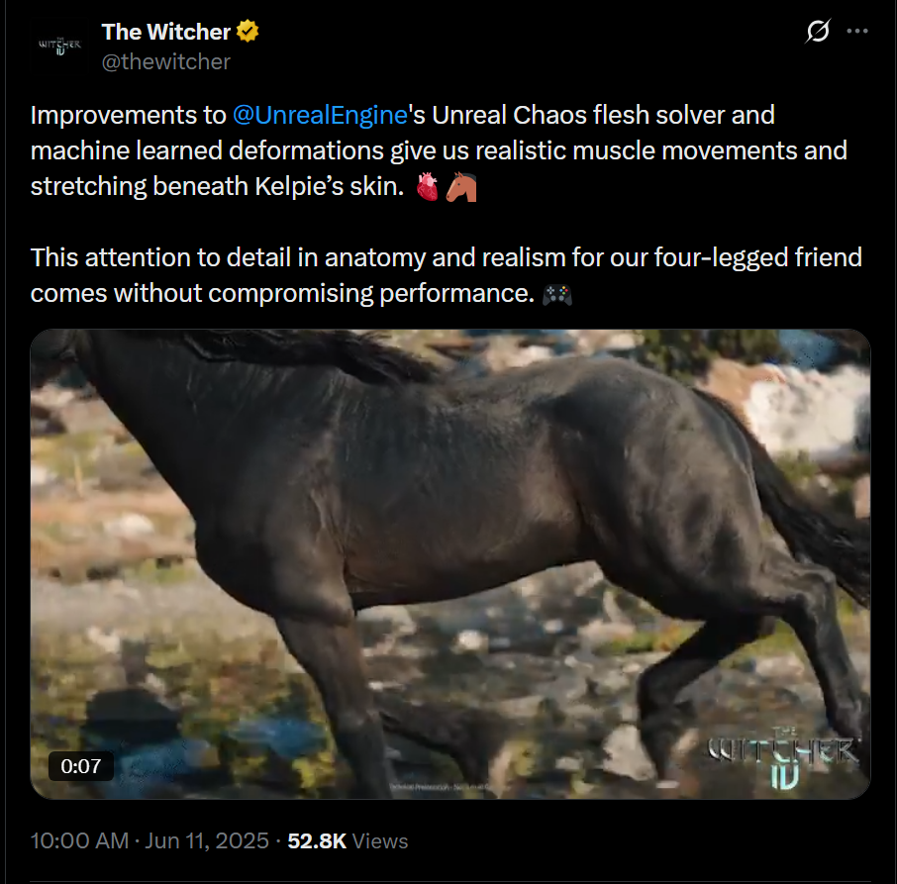This screenshot has width=897, height=884.
Task: Open The Witcher display name link
Action: (x=165, y=32)
